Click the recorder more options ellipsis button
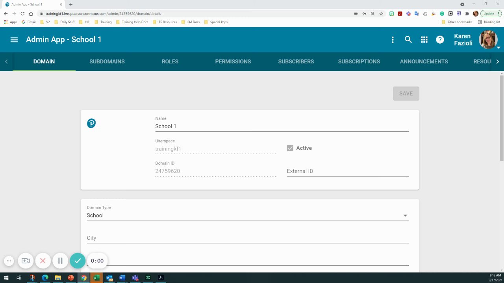The width and height of the screenshot is (504, 283). [9, 261]
